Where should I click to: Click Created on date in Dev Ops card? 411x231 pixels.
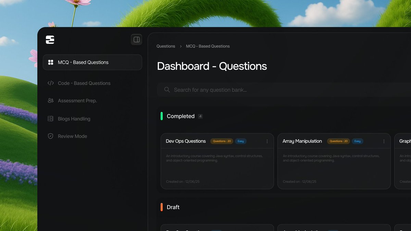point(183,182)
